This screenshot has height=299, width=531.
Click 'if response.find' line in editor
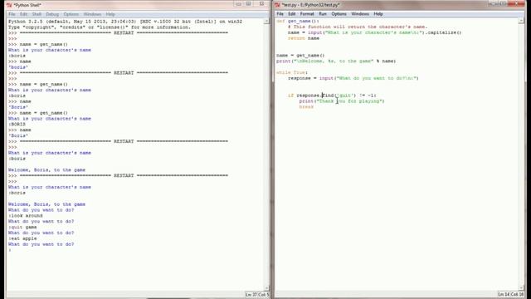332,96
